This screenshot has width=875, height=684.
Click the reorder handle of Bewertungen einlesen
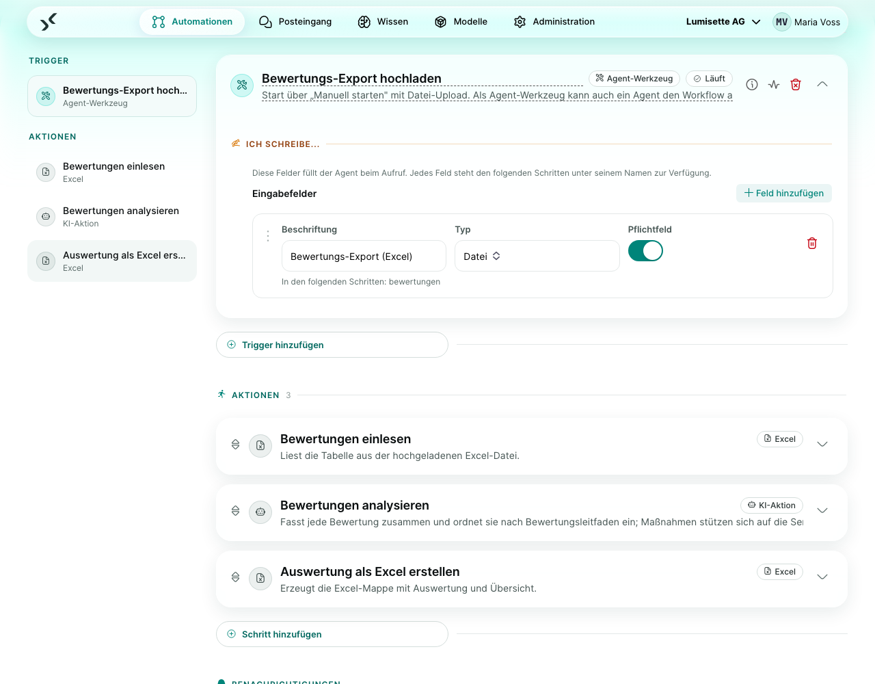[235, 445]
